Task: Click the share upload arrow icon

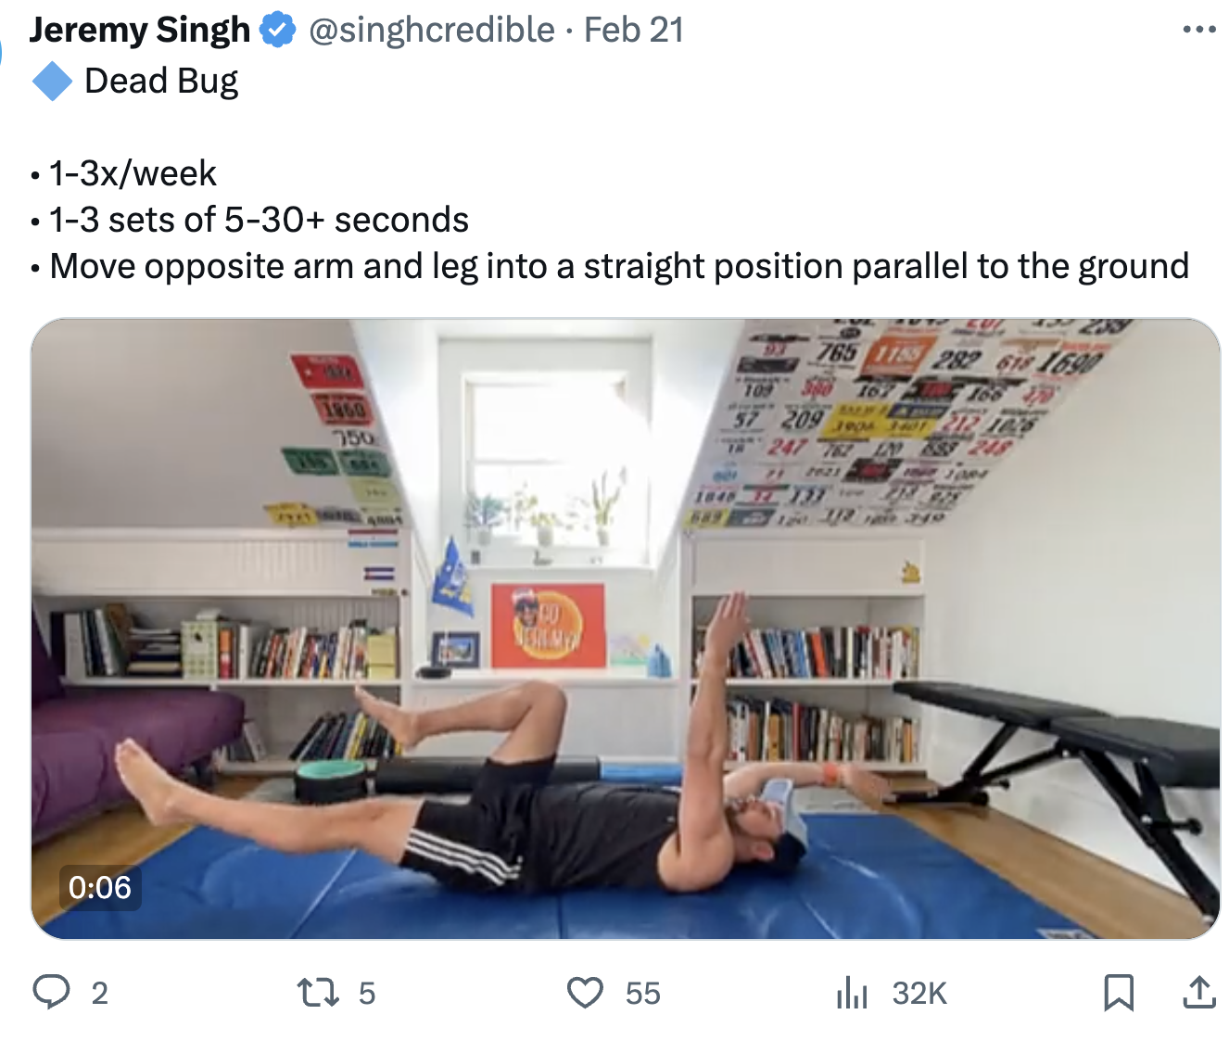Action: click(1198, 993)
